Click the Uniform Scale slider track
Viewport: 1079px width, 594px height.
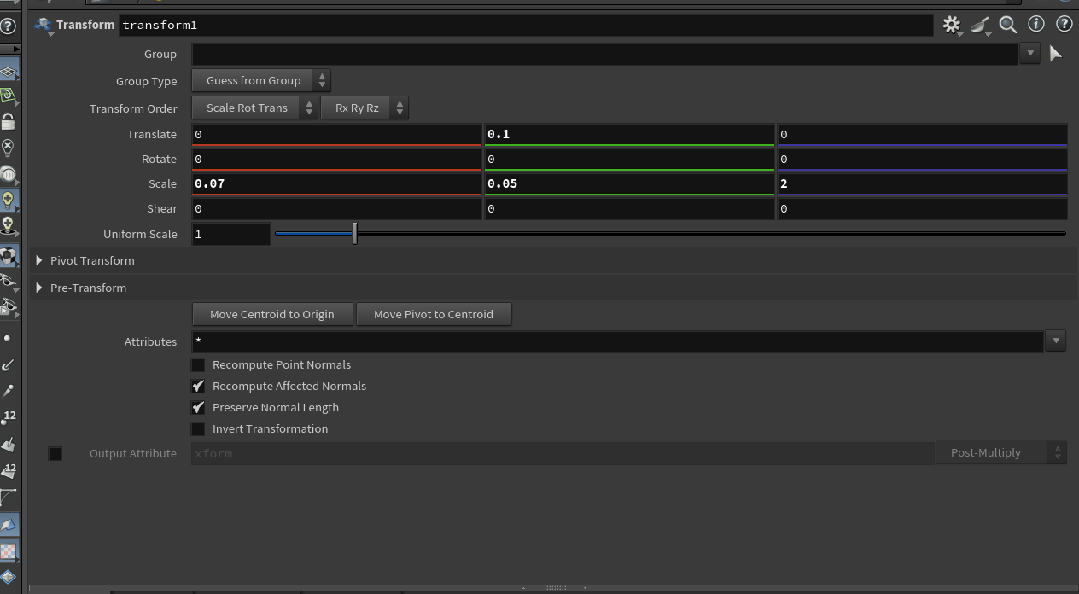(670, 233)
